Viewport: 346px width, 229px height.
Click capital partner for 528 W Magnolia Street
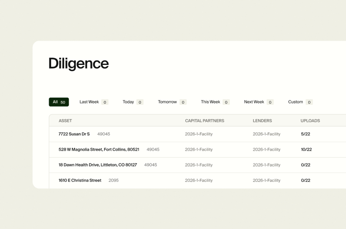199,150
